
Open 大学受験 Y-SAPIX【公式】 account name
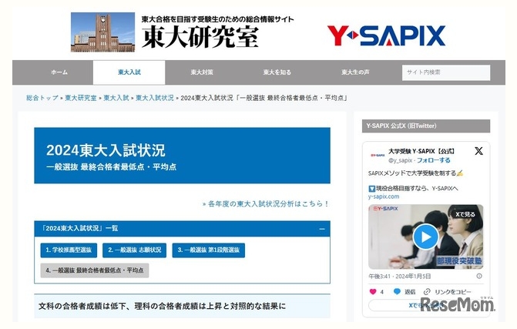click(421, 151)
